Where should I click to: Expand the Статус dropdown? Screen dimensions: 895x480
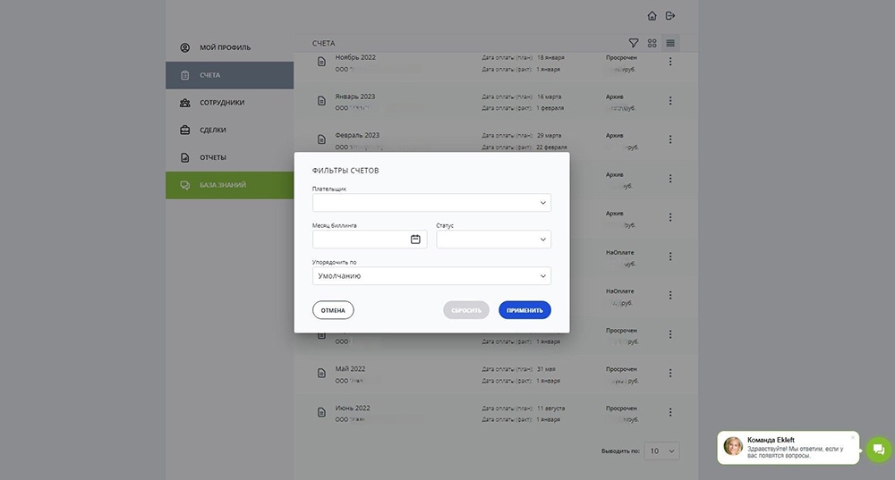tap(494, 240)
